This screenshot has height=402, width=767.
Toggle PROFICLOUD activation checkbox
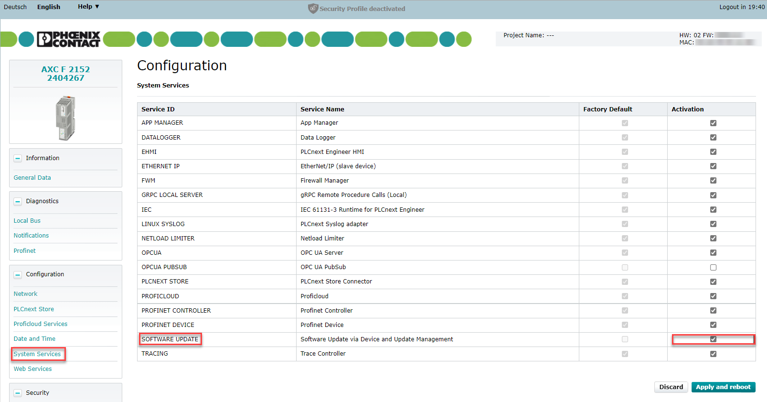point(713,296)
